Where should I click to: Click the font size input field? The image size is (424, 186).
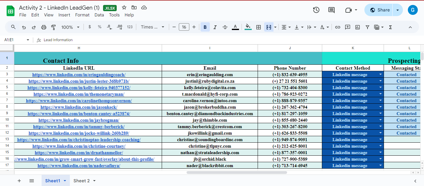[184, 27]
